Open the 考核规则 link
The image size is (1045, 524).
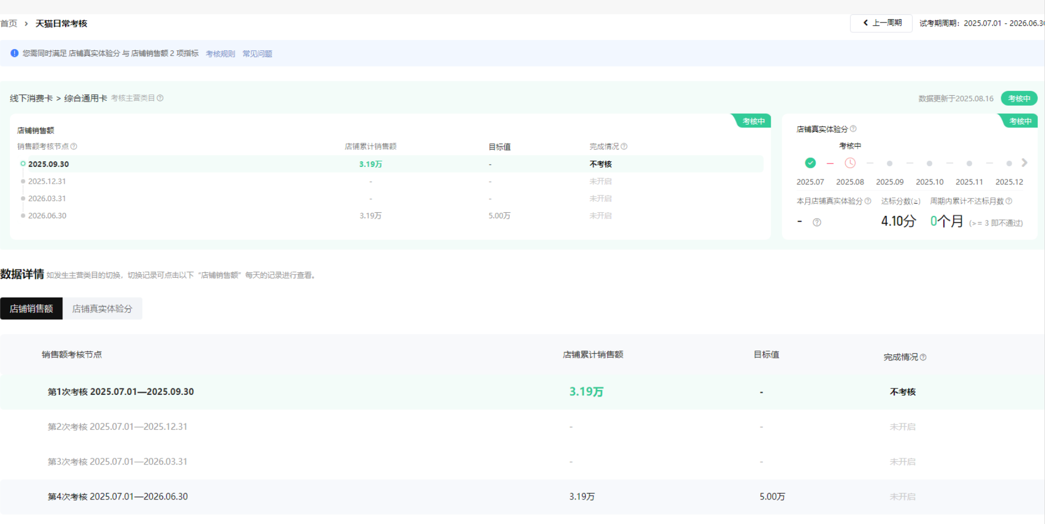point(220,54)
